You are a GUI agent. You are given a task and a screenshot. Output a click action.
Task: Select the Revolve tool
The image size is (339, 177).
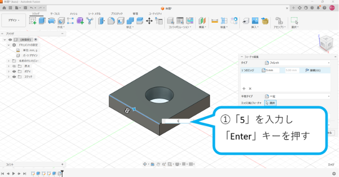click(x=51, y=21)
